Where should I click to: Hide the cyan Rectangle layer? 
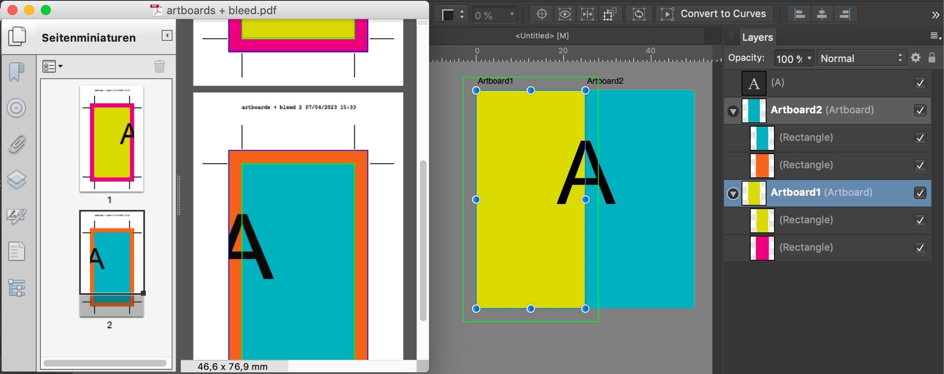click(x=920, y=138)
